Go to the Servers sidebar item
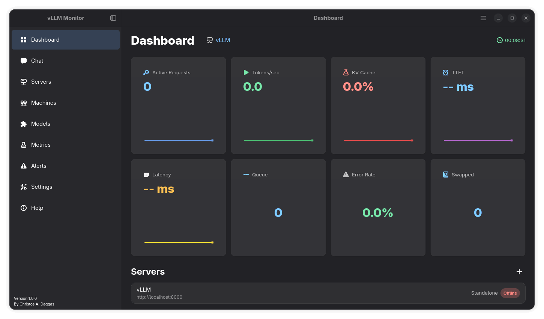 point(41,82)
